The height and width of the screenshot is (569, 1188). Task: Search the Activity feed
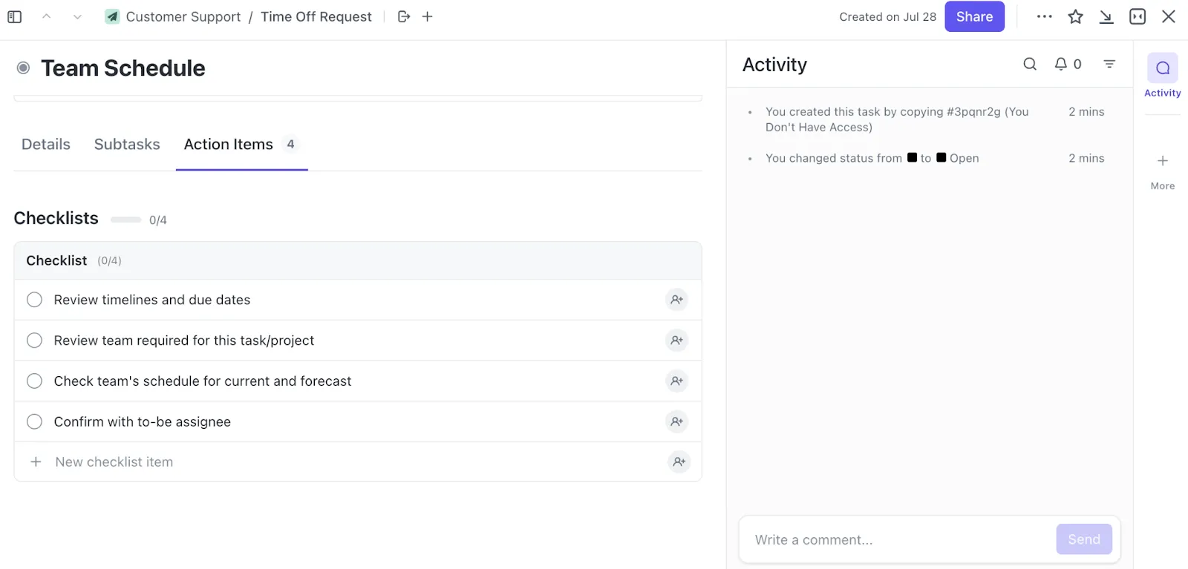[x=1030, y=64]
